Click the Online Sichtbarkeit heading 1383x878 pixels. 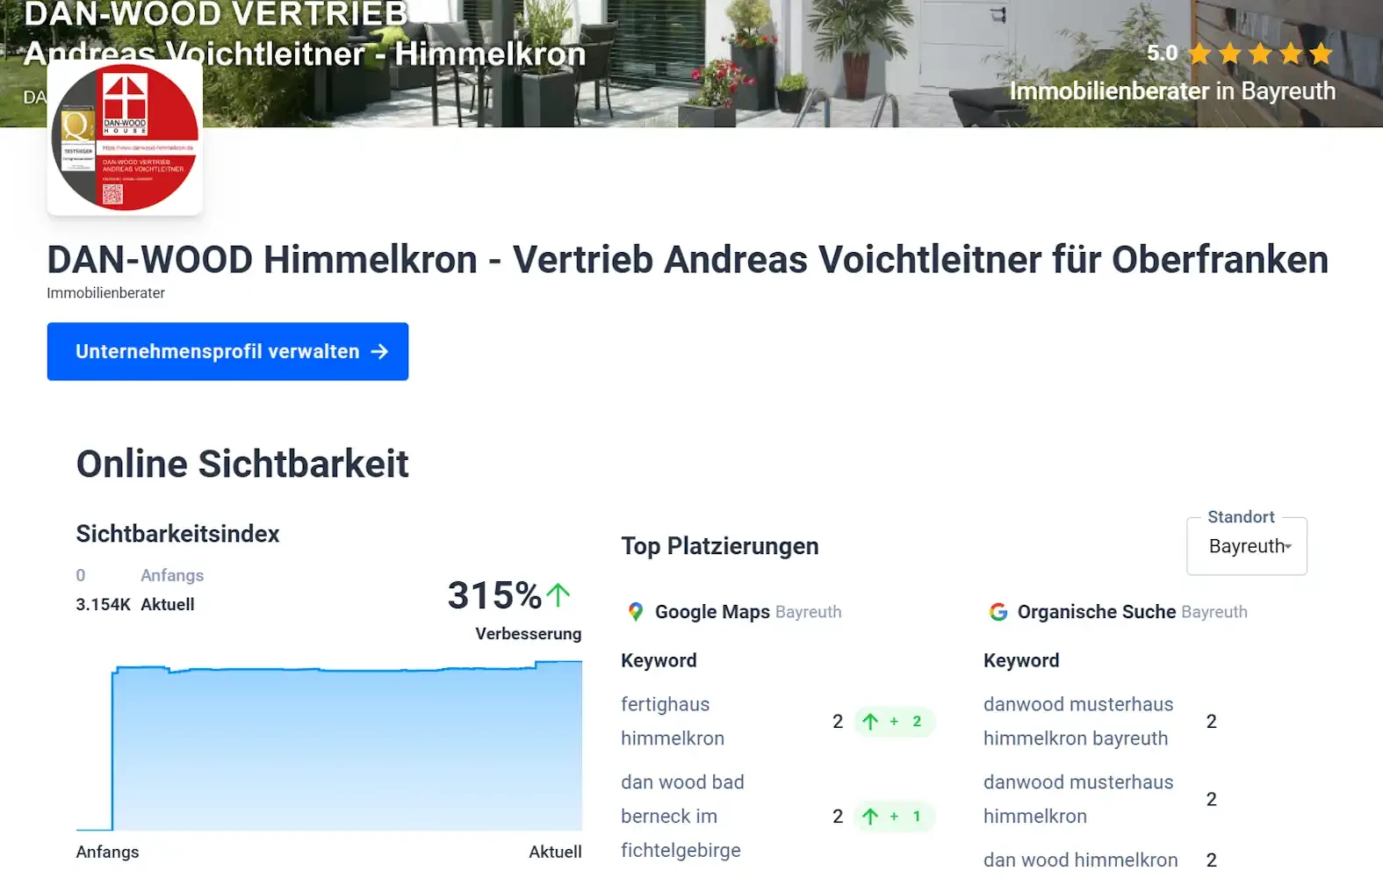click(242, 464)
